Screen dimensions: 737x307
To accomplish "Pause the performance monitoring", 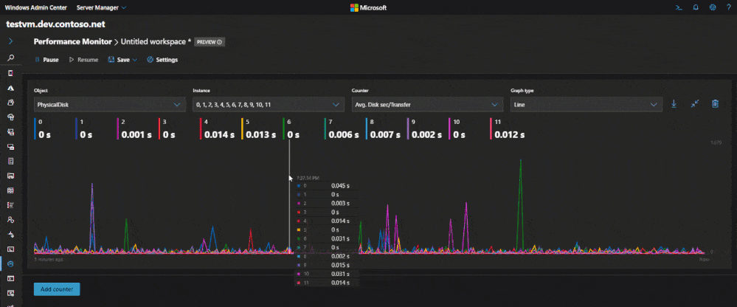I will click(x=46, y=60).
